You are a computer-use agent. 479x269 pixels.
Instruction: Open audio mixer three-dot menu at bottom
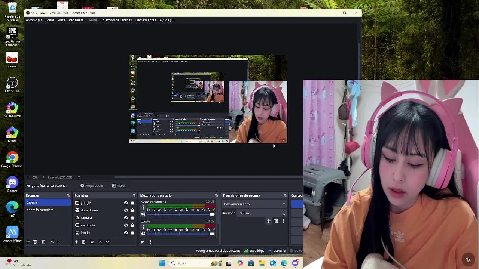point(150,242)
